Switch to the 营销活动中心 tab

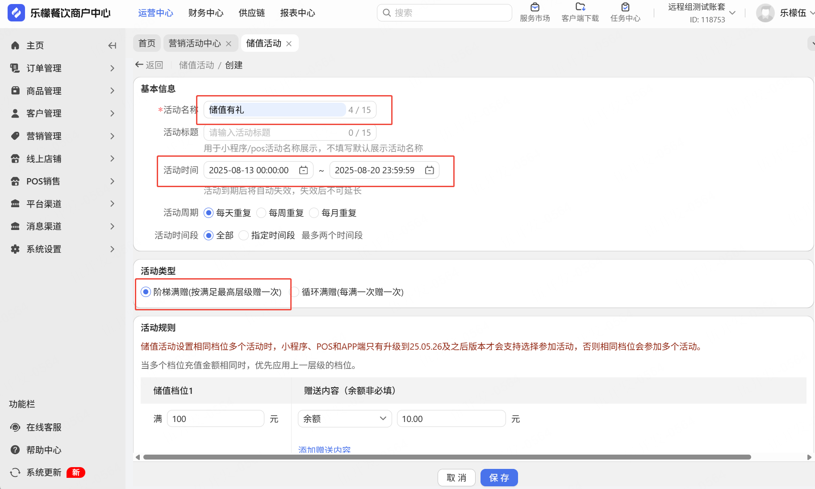195,43
